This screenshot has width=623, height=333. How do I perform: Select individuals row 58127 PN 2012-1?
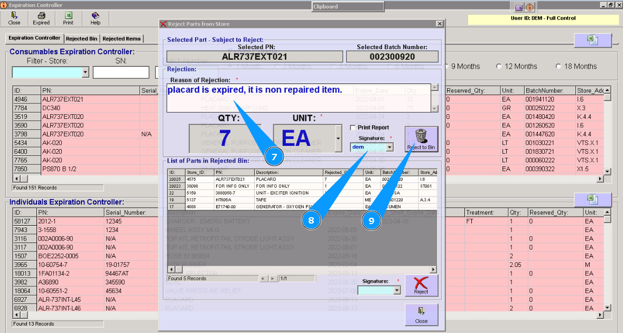[308, 221]
